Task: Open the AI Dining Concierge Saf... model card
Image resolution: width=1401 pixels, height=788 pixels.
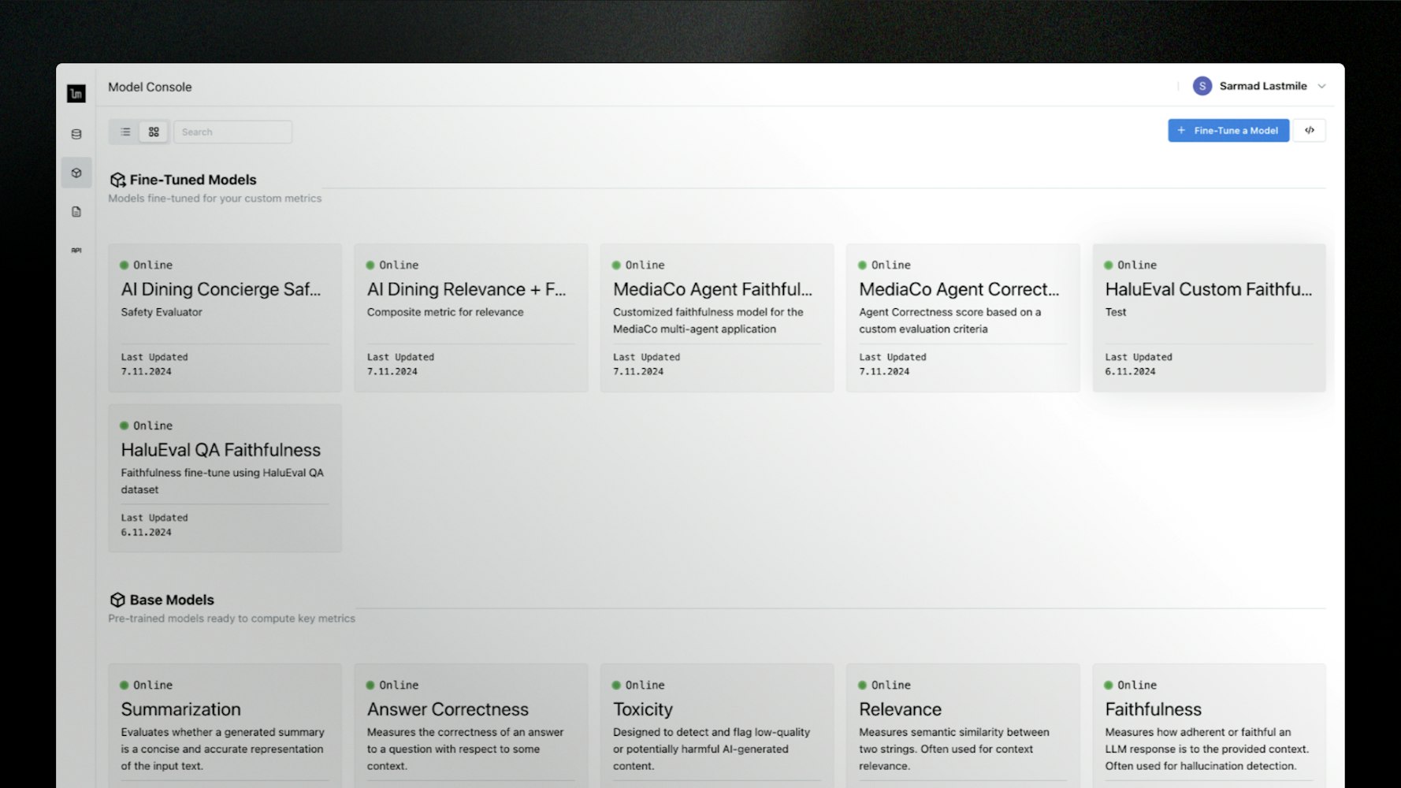Action: (x=225, y=318)
